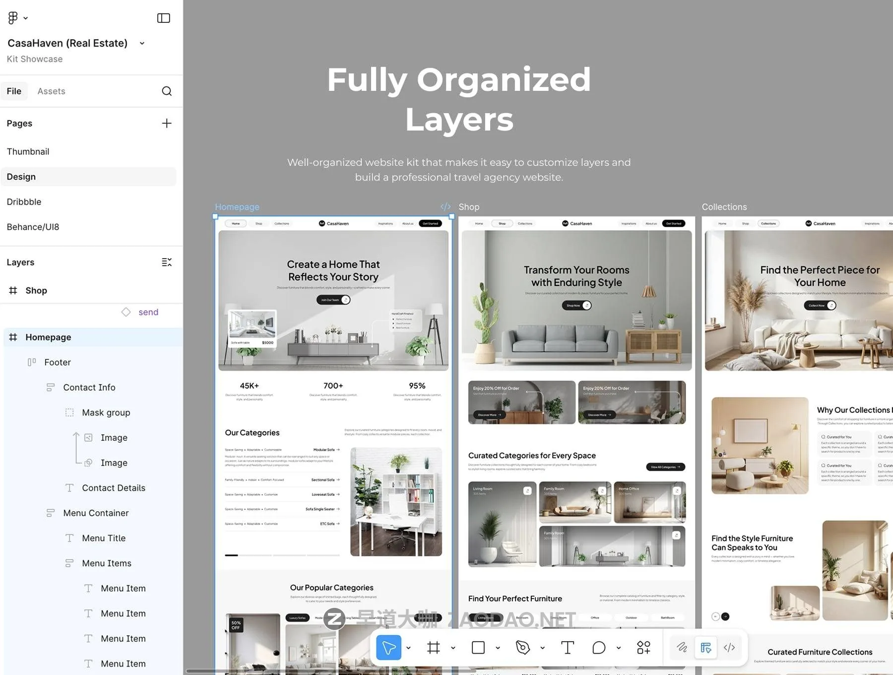The width and height of the screenshot is (893, 675).
Task: Expand the shape tools dropdown arrow beside Rectangle
Action: 498,648
